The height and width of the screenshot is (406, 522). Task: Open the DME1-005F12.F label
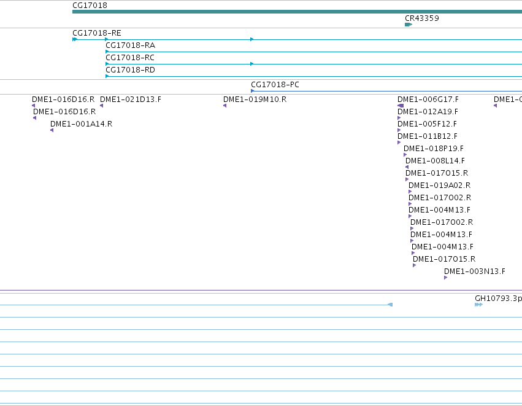(427, 124)
